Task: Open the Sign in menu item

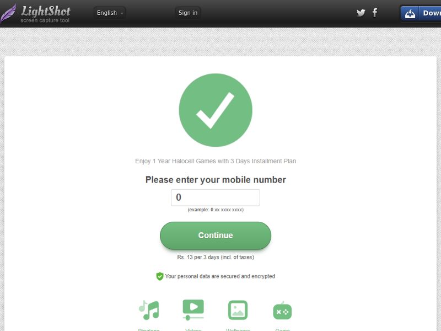Action: pyautogui.click(x=188, y=13)
